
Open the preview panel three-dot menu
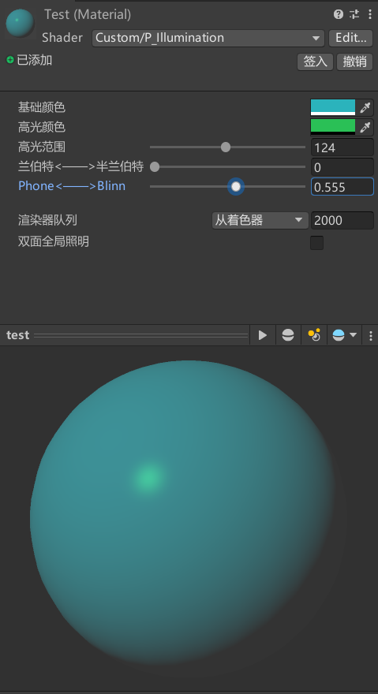pos(371,335)
